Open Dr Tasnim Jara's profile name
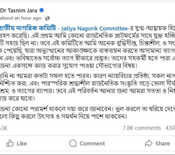This screenshot has width=175, height=155. (19, 11)
